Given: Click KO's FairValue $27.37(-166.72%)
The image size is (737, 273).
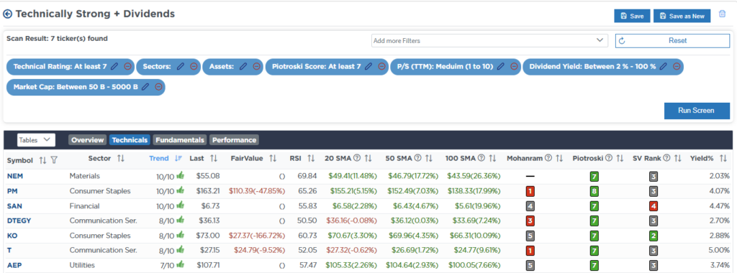Looking at the screenshot, I should click(257, 236).
